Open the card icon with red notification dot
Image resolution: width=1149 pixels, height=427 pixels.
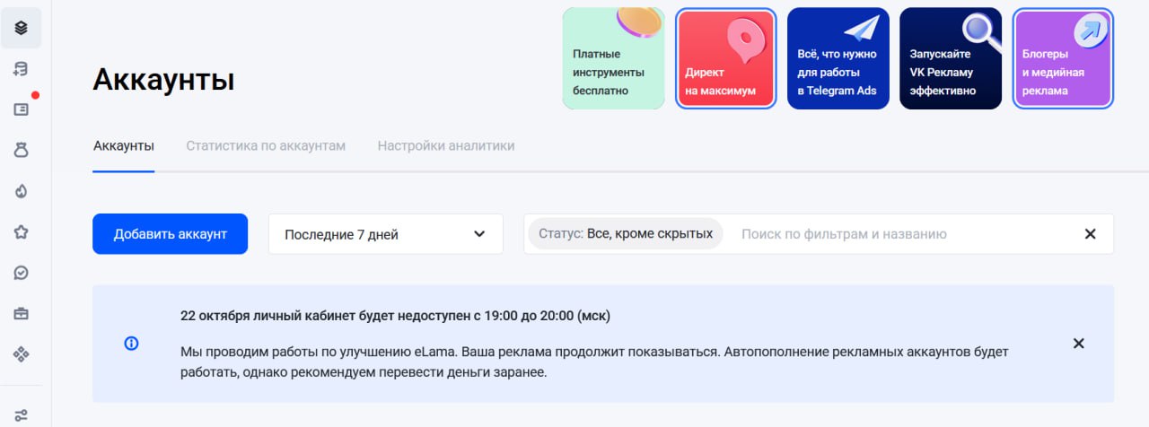click(x=21, y=109)
